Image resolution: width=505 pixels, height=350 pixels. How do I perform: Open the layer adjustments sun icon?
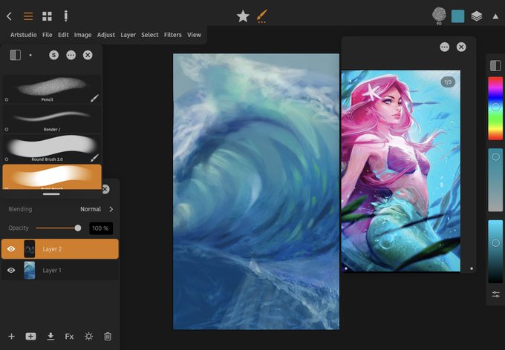[x=88, y=336]
